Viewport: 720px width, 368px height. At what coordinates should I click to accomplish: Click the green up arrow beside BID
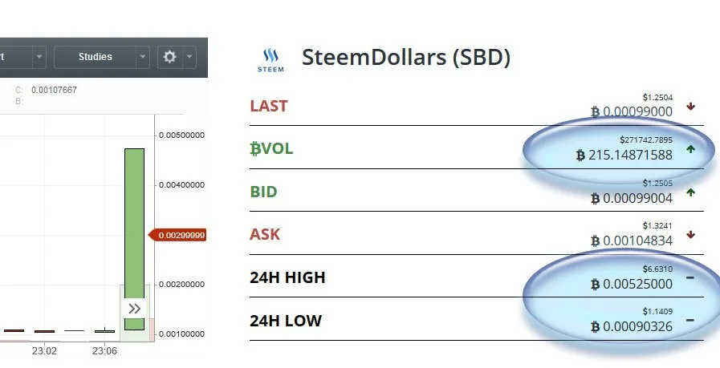(690, 192)
